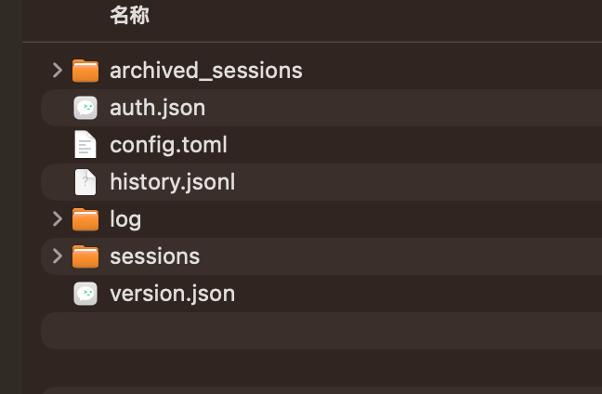602x394 pixels.
Task: Click the history.jsonl file icon
Action: click(85, 182)
